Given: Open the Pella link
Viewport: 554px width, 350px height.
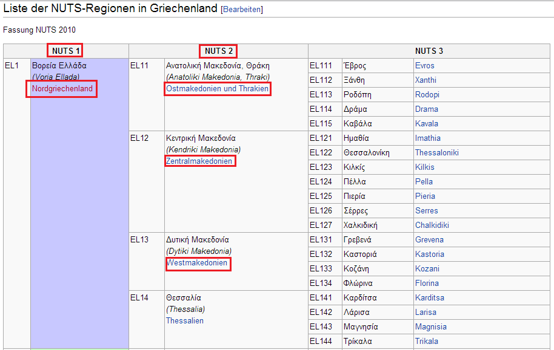Looking at the screenshot, I should coord(424,181).
